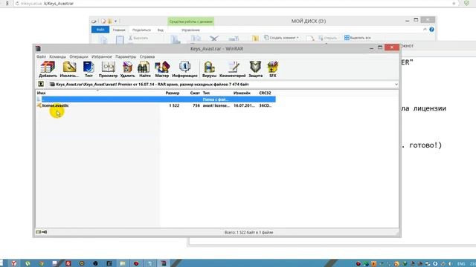Click the 1 522 size value of license file
Image resolution: width=476 pixels, height=267 pixels.
click(174, 105)
